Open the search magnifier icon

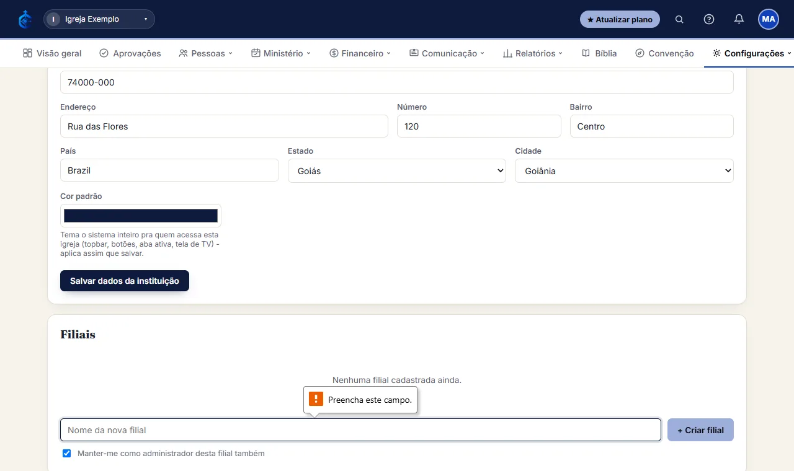click(x=679, y=19)
